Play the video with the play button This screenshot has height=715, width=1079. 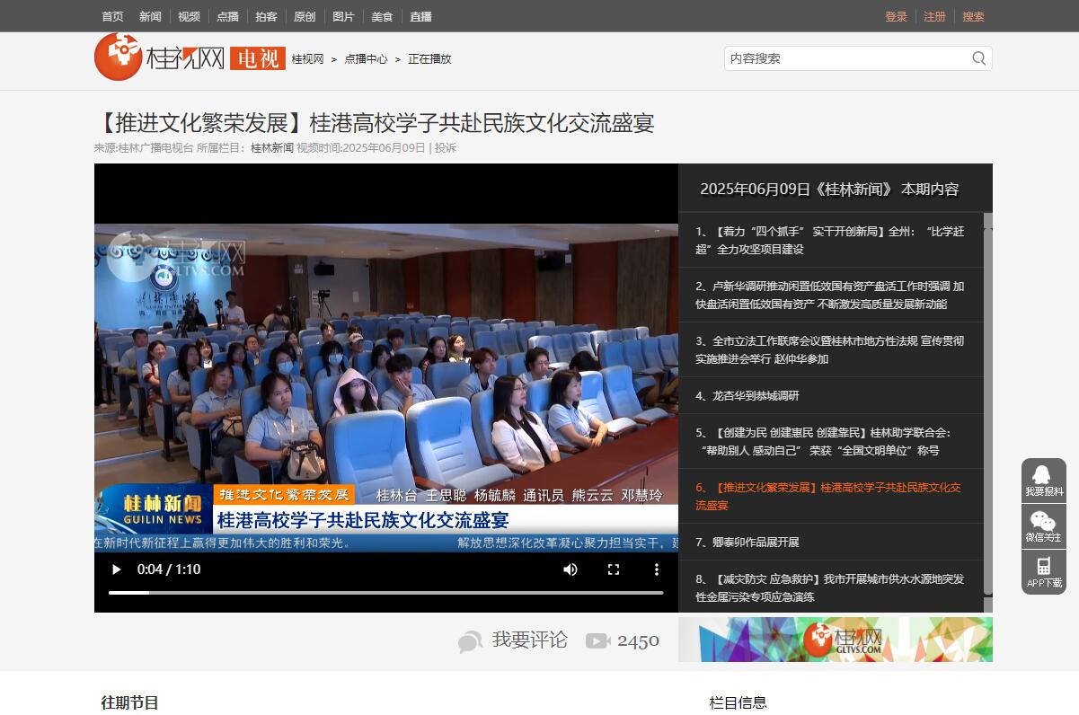116,569
